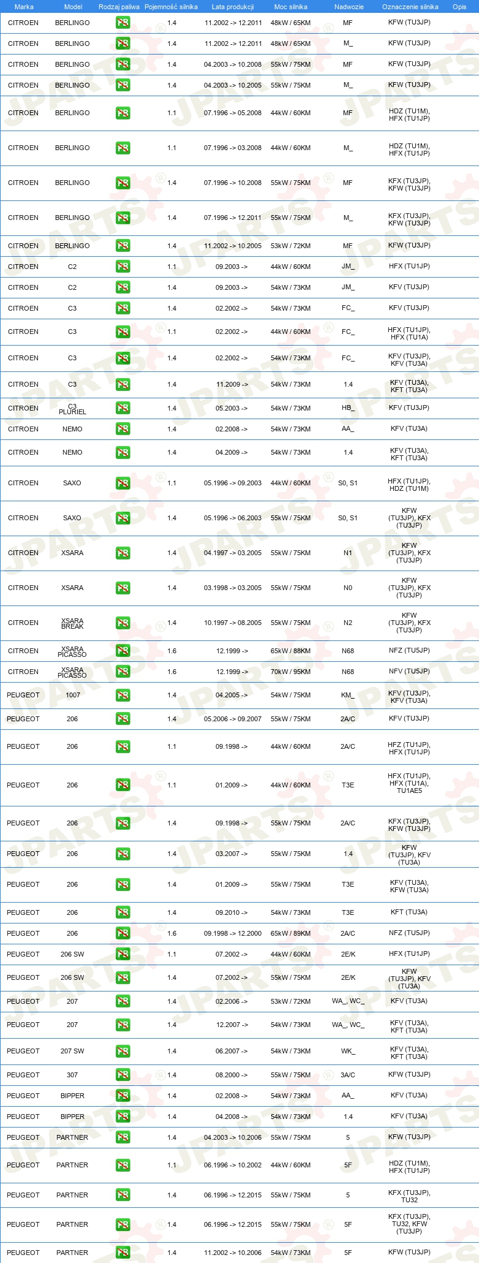The width and height of the screenshot is (479, 1263).
Task: Select PB icon in Xsara Picasso 65kW row
Action: pos(123,651)
